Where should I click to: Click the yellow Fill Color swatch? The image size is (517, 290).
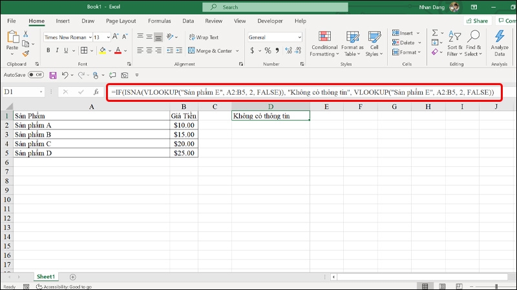(x=102, y=51)
